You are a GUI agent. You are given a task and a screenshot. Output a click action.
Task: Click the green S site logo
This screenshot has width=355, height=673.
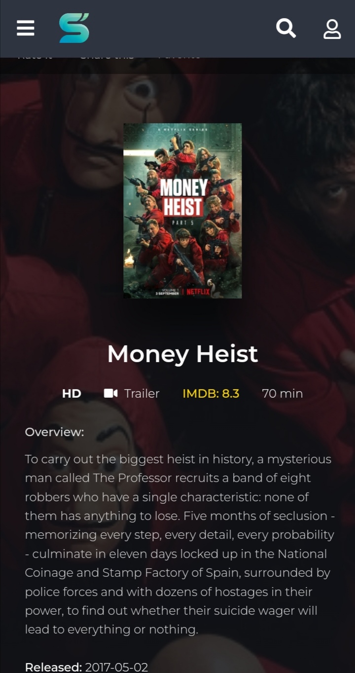pyautogui.click(x=74, y=28)
